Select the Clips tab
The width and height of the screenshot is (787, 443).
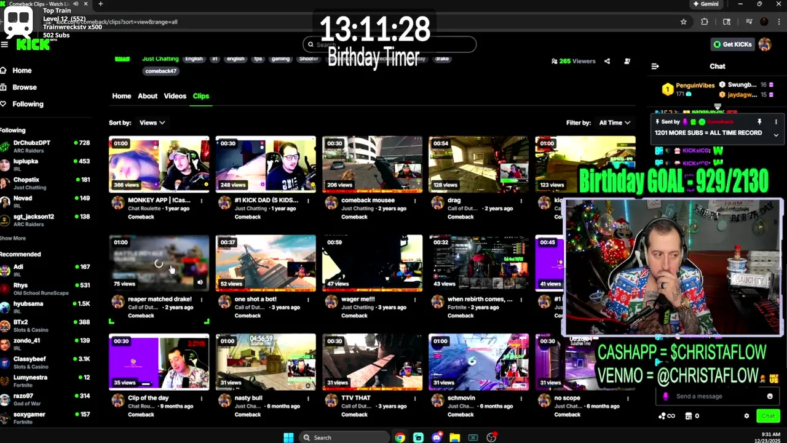(x=201, y=96)
